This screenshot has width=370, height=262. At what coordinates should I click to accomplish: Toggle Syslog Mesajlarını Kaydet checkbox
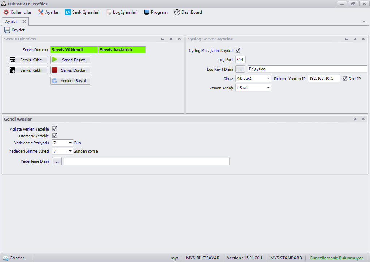238,50
